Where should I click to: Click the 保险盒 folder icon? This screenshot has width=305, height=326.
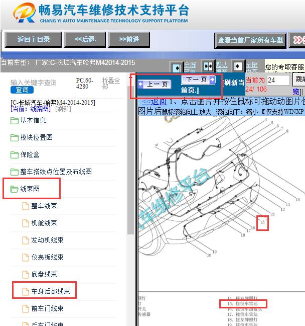(15, 154)
